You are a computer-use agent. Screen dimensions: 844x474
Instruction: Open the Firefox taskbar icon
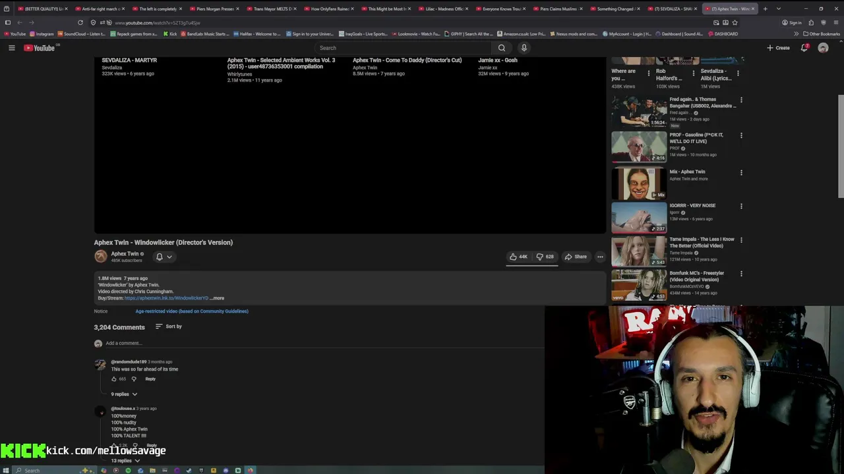250,470
